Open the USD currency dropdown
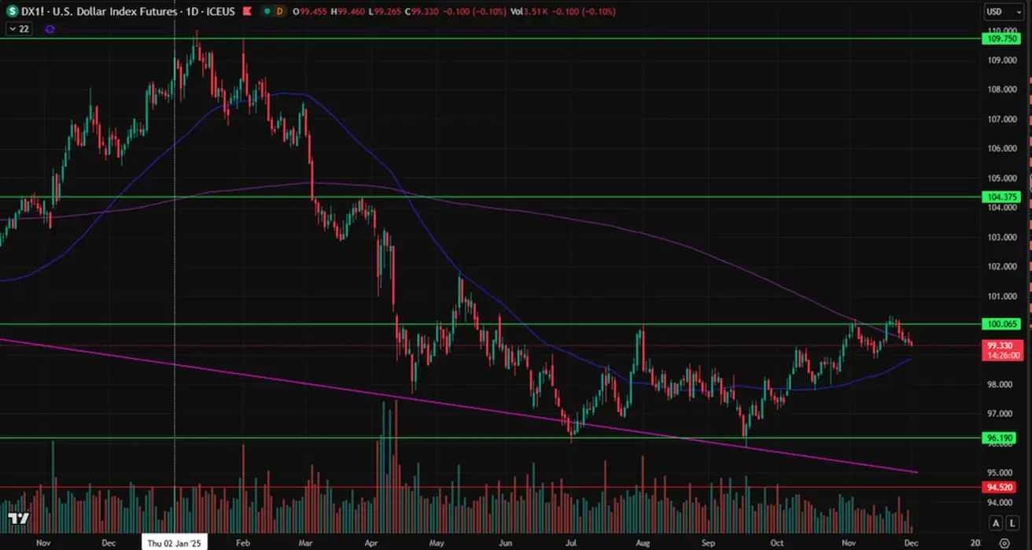 (x=1003, y=12)
